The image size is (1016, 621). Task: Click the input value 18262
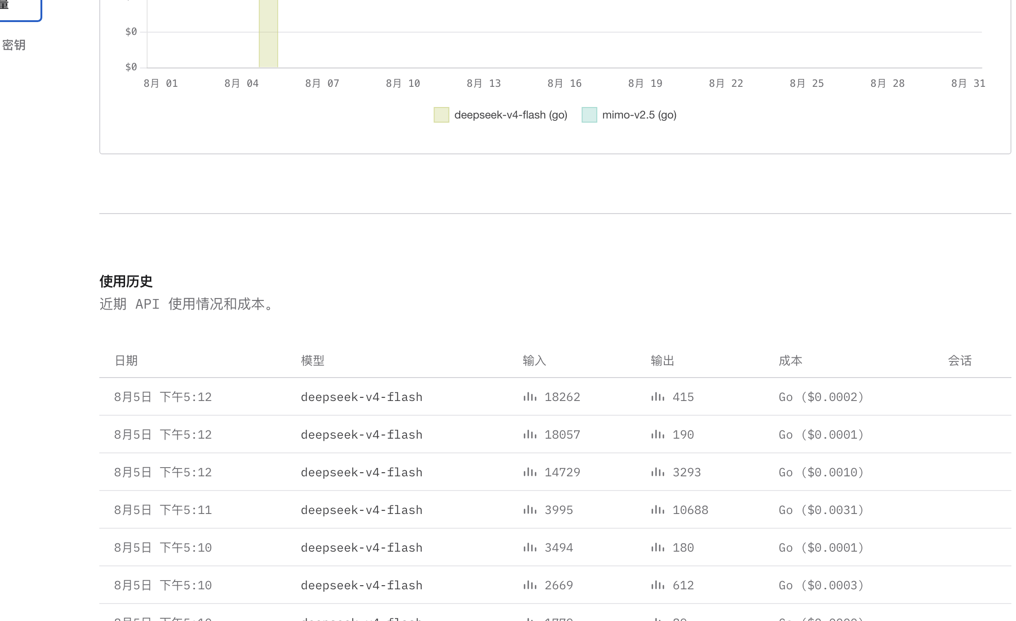(x=562, y=397)
